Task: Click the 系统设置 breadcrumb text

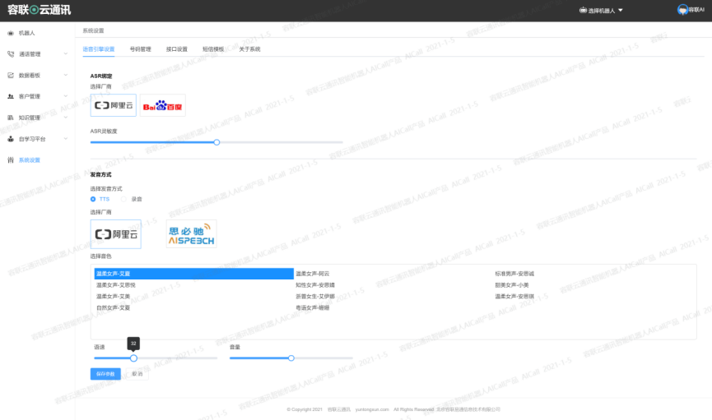Action: [94, 31]
